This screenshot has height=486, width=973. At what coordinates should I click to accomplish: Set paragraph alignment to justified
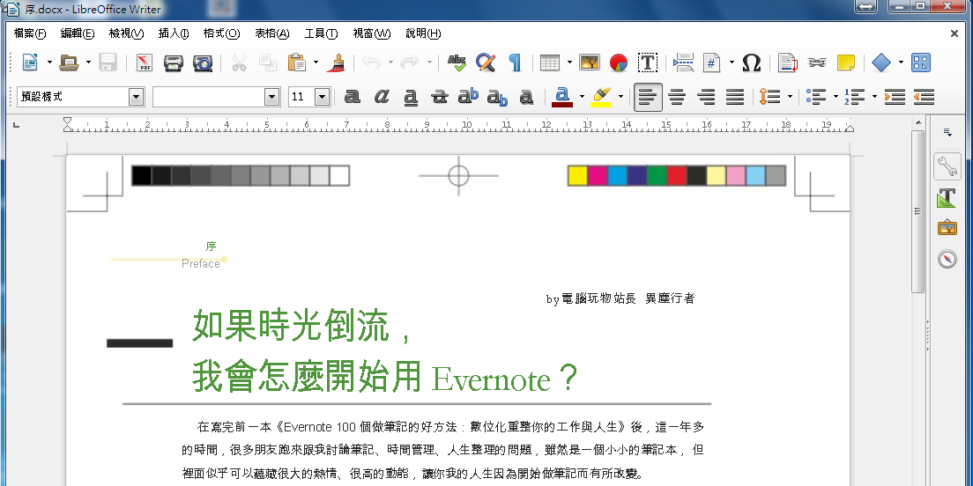735,97
